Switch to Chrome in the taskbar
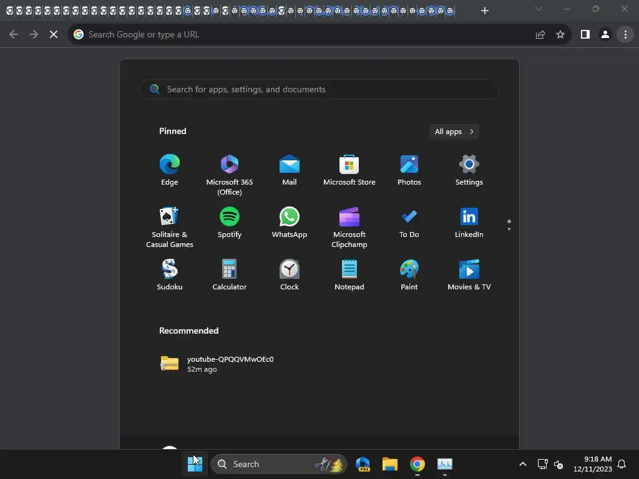 (417, 464)
